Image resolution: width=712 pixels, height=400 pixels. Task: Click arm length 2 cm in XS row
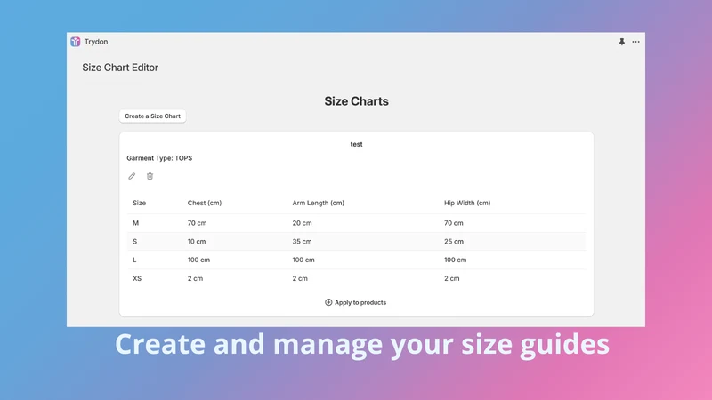point(300,278)
